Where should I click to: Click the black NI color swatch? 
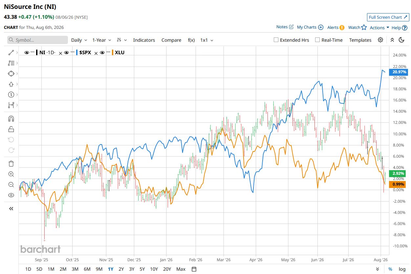(37, 52)
